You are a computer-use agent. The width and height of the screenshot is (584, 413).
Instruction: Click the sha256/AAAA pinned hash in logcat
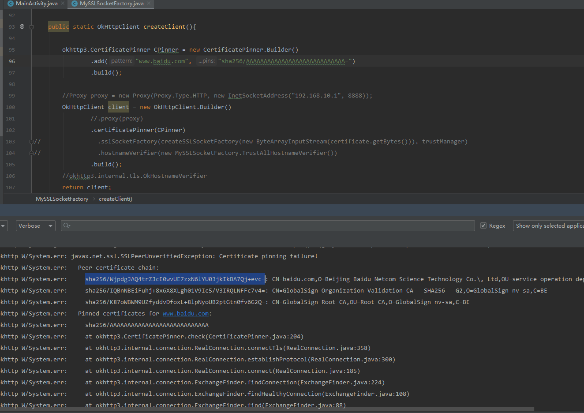coord(147,325)
